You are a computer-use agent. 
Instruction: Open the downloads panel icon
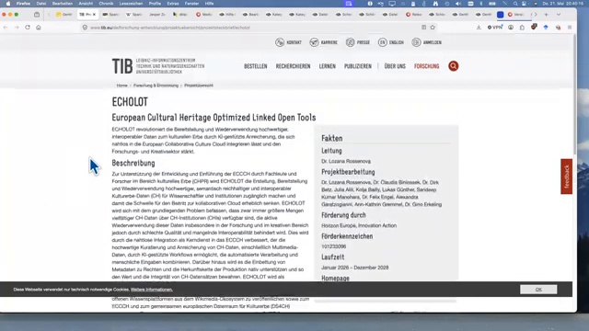tap(479, 28)
